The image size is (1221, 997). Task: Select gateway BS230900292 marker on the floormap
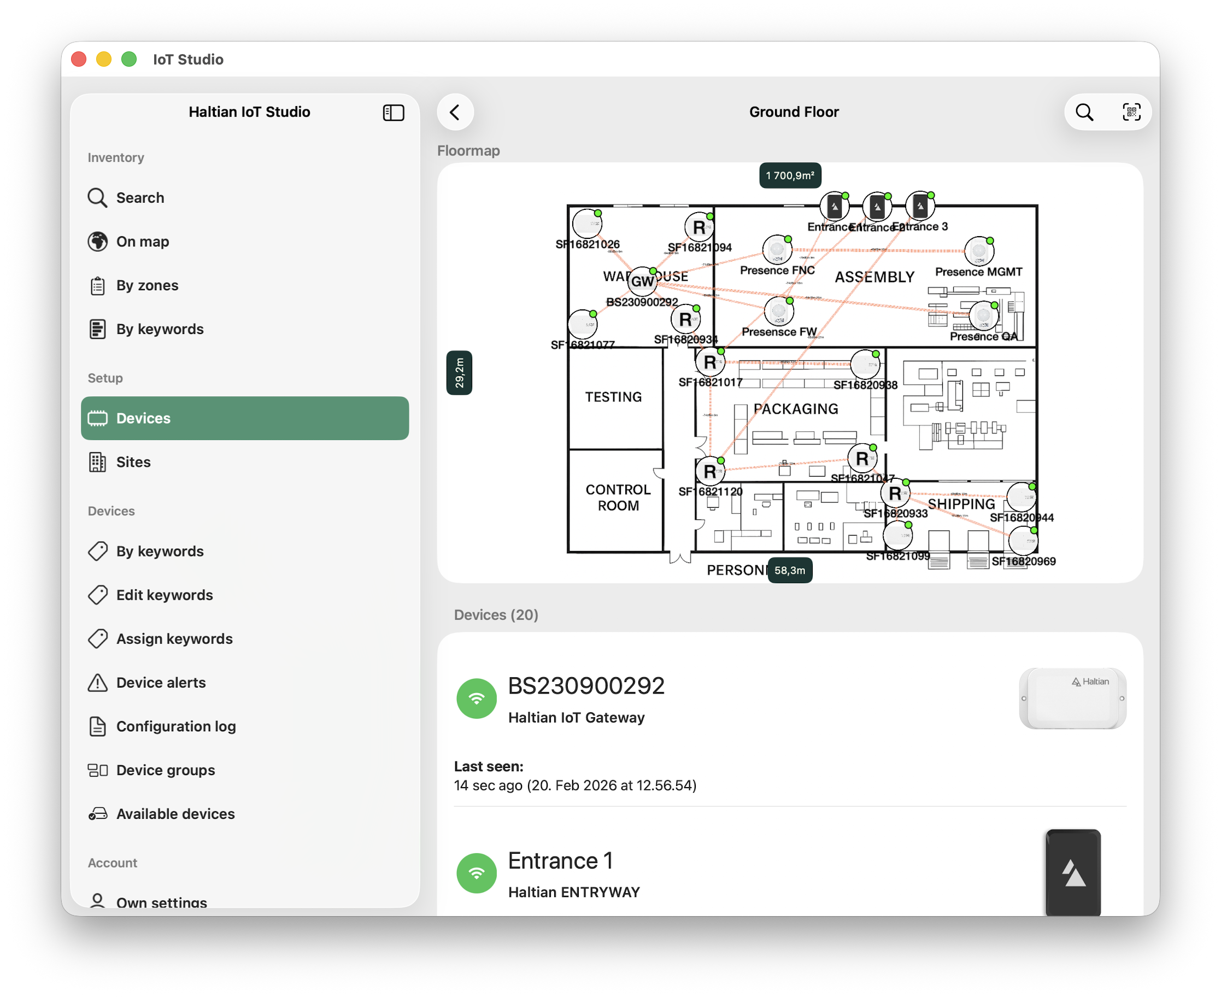[642, 281]
